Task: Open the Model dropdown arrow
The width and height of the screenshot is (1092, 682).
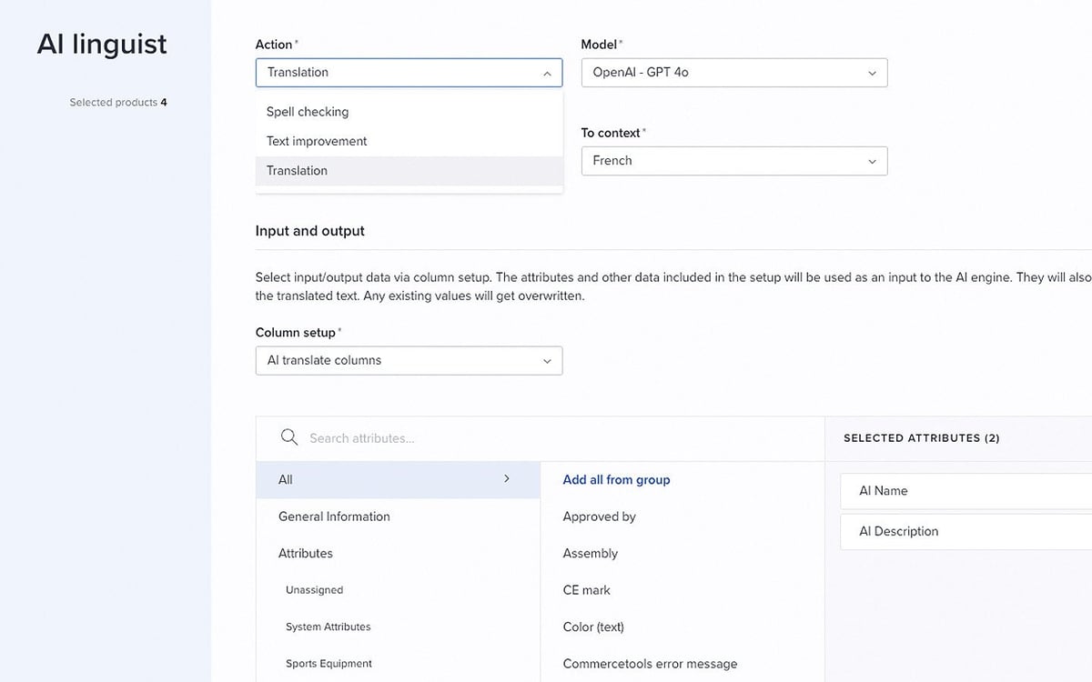Action: tap(872, 74)
